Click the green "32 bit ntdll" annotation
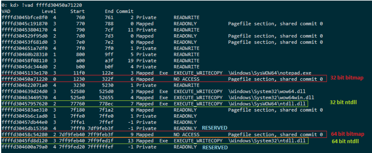 (x=343, y=102)
